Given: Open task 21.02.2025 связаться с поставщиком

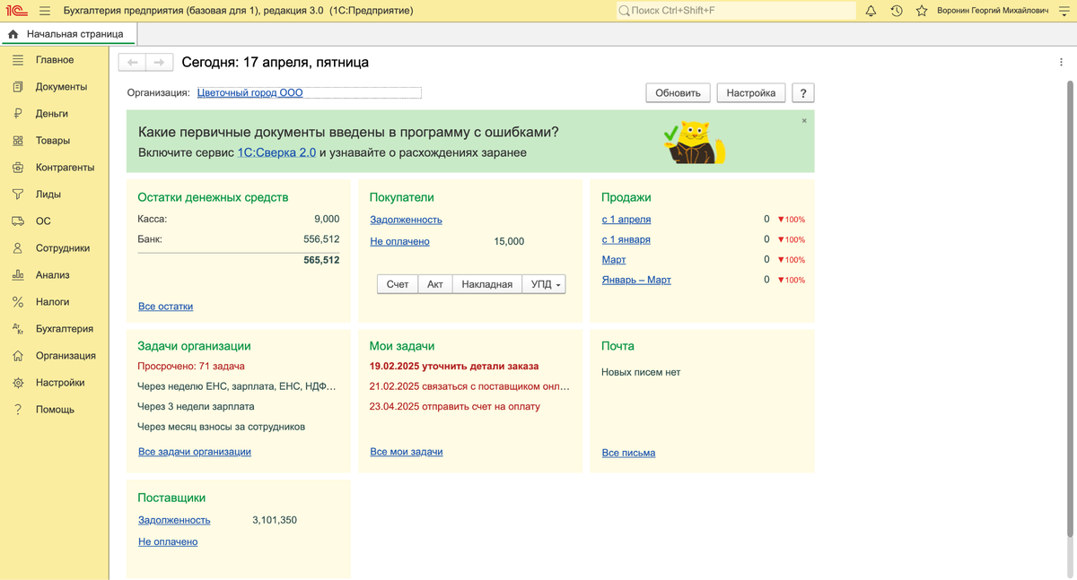Looking at the screenshot, I should click(x=469, y=386).
